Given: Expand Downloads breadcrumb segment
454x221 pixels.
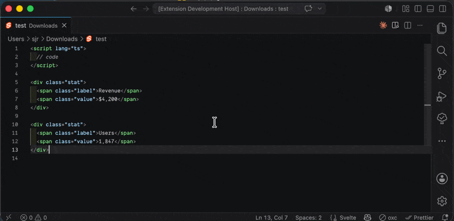Looking at the screenshot, I should [x=62, y=39].
